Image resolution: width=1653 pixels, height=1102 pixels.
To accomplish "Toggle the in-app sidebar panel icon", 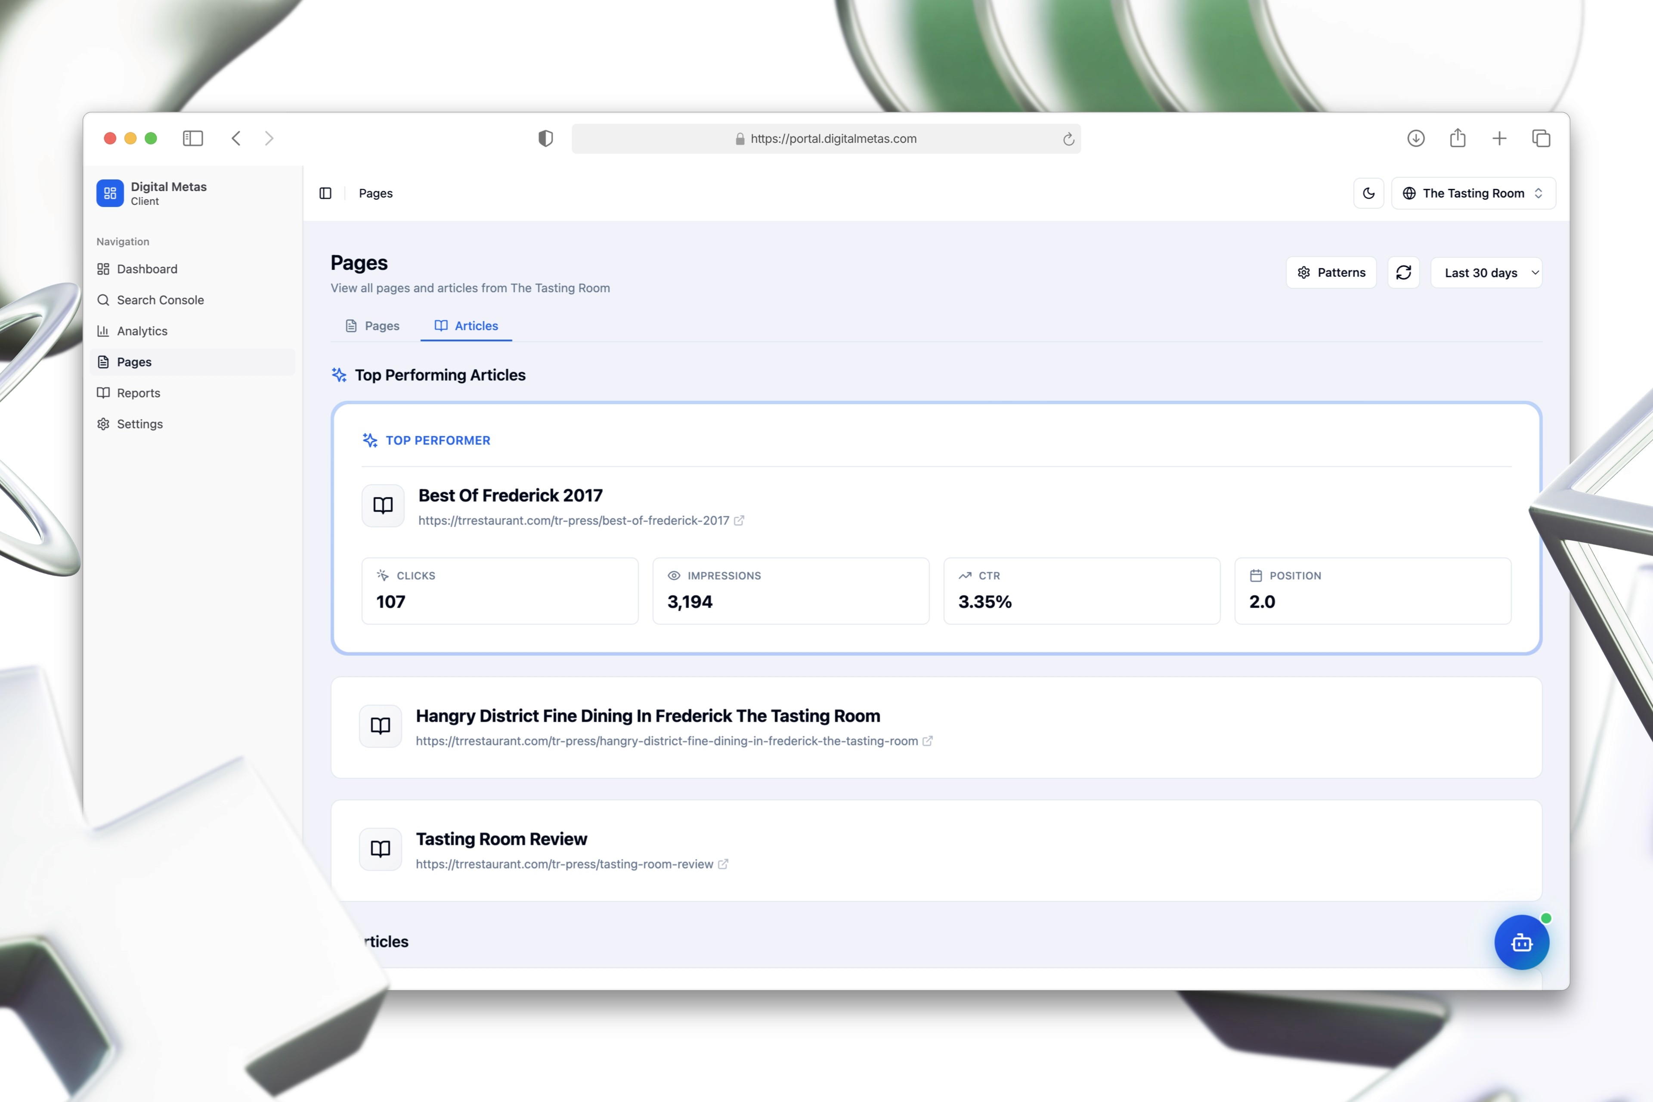I will coord(325,193).
